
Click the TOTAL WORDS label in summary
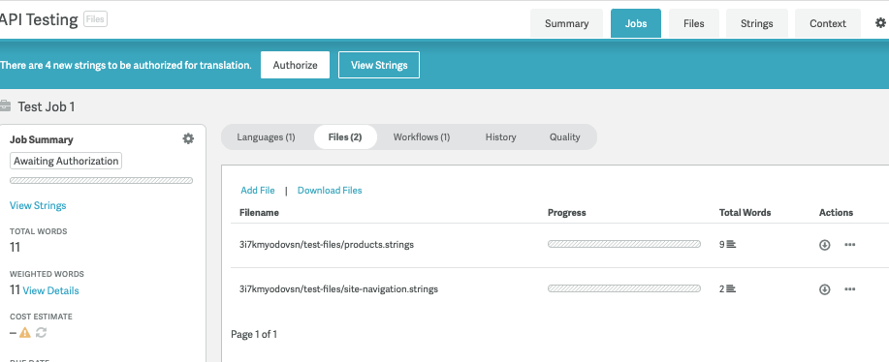click(38, 231)
